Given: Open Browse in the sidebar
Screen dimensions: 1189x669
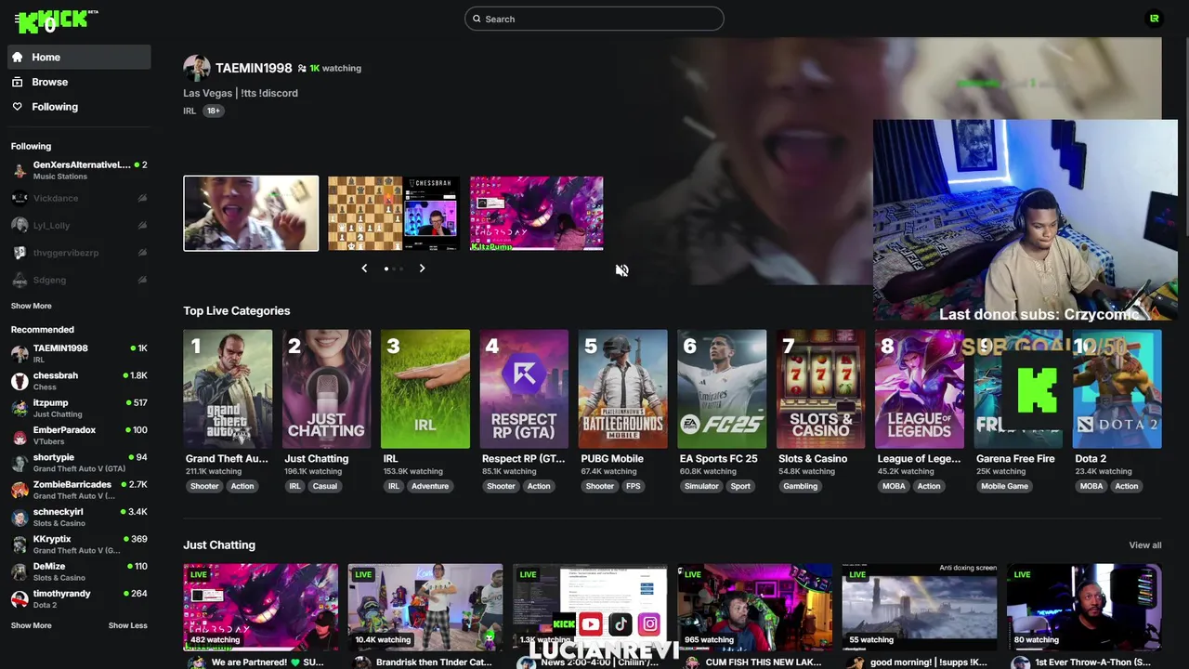Looking at the screenshot, I should point(79,82).
